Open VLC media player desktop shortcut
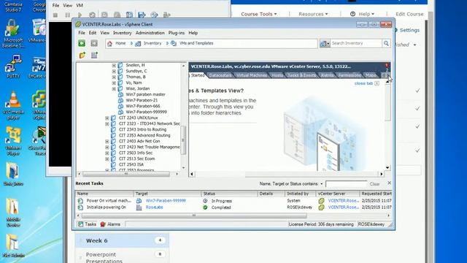Image resolution: width=467 pixels, height=263 pixels. point(13,105)
